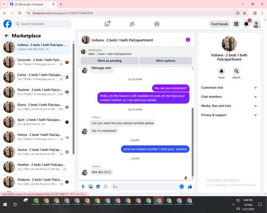Expand Chat members section
The height and width of the screenshot is (213, 267).
(x=229, y=97)
